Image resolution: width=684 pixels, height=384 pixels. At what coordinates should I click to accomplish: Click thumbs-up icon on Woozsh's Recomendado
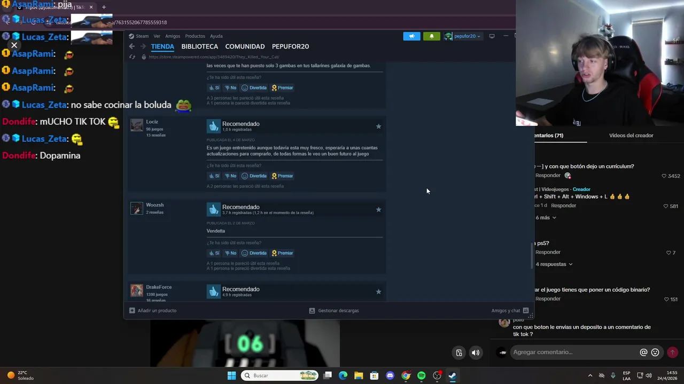(x=214, y=209)
